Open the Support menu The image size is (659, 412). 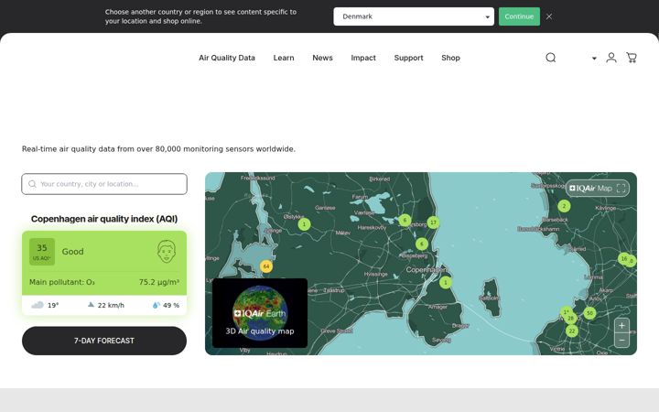click(408, 58)
